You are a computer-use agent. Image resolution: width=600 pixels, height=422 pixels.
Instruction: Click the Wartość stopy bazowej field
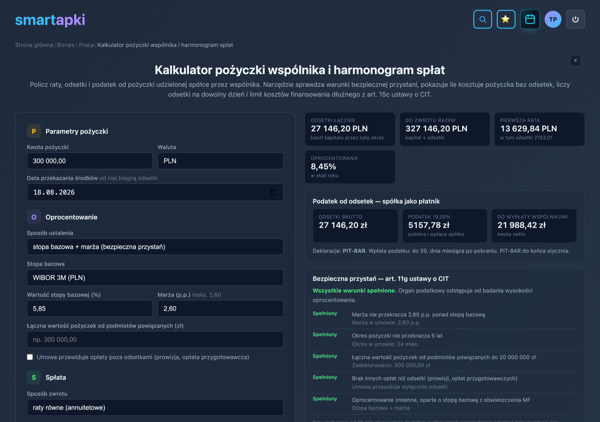90,309
